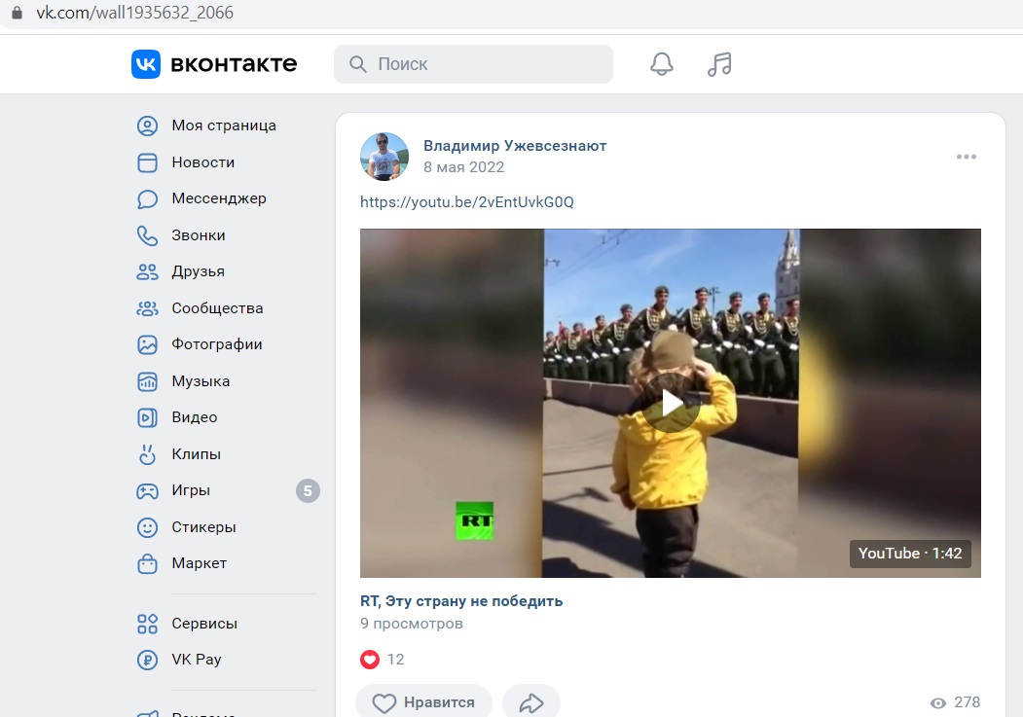This screenshot has width=1023, height=717.
Task: Open Фотографии section label
Action: [x=217, y=344]
